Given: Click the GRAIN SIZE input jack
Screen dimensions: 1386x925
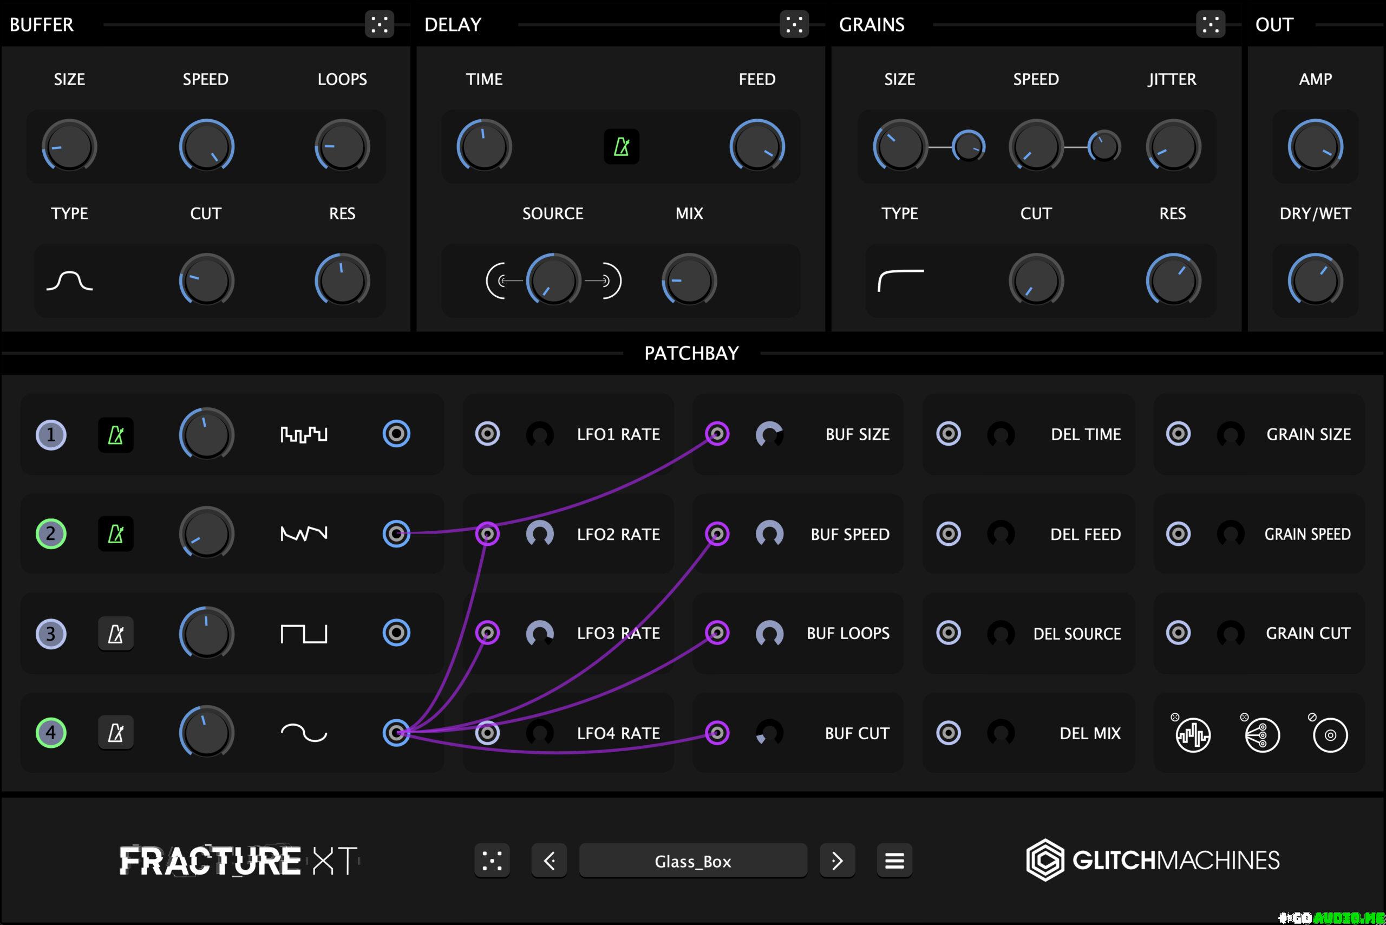Looking at the screenshot, I should [1179, 434].
